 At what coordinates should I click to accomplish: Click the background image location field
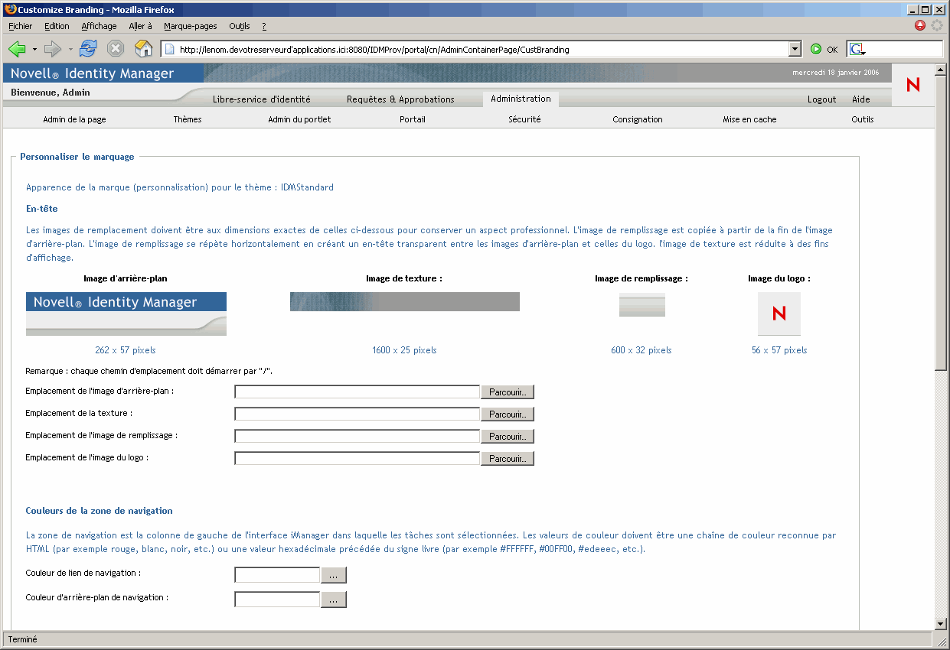tap(357, 392)
